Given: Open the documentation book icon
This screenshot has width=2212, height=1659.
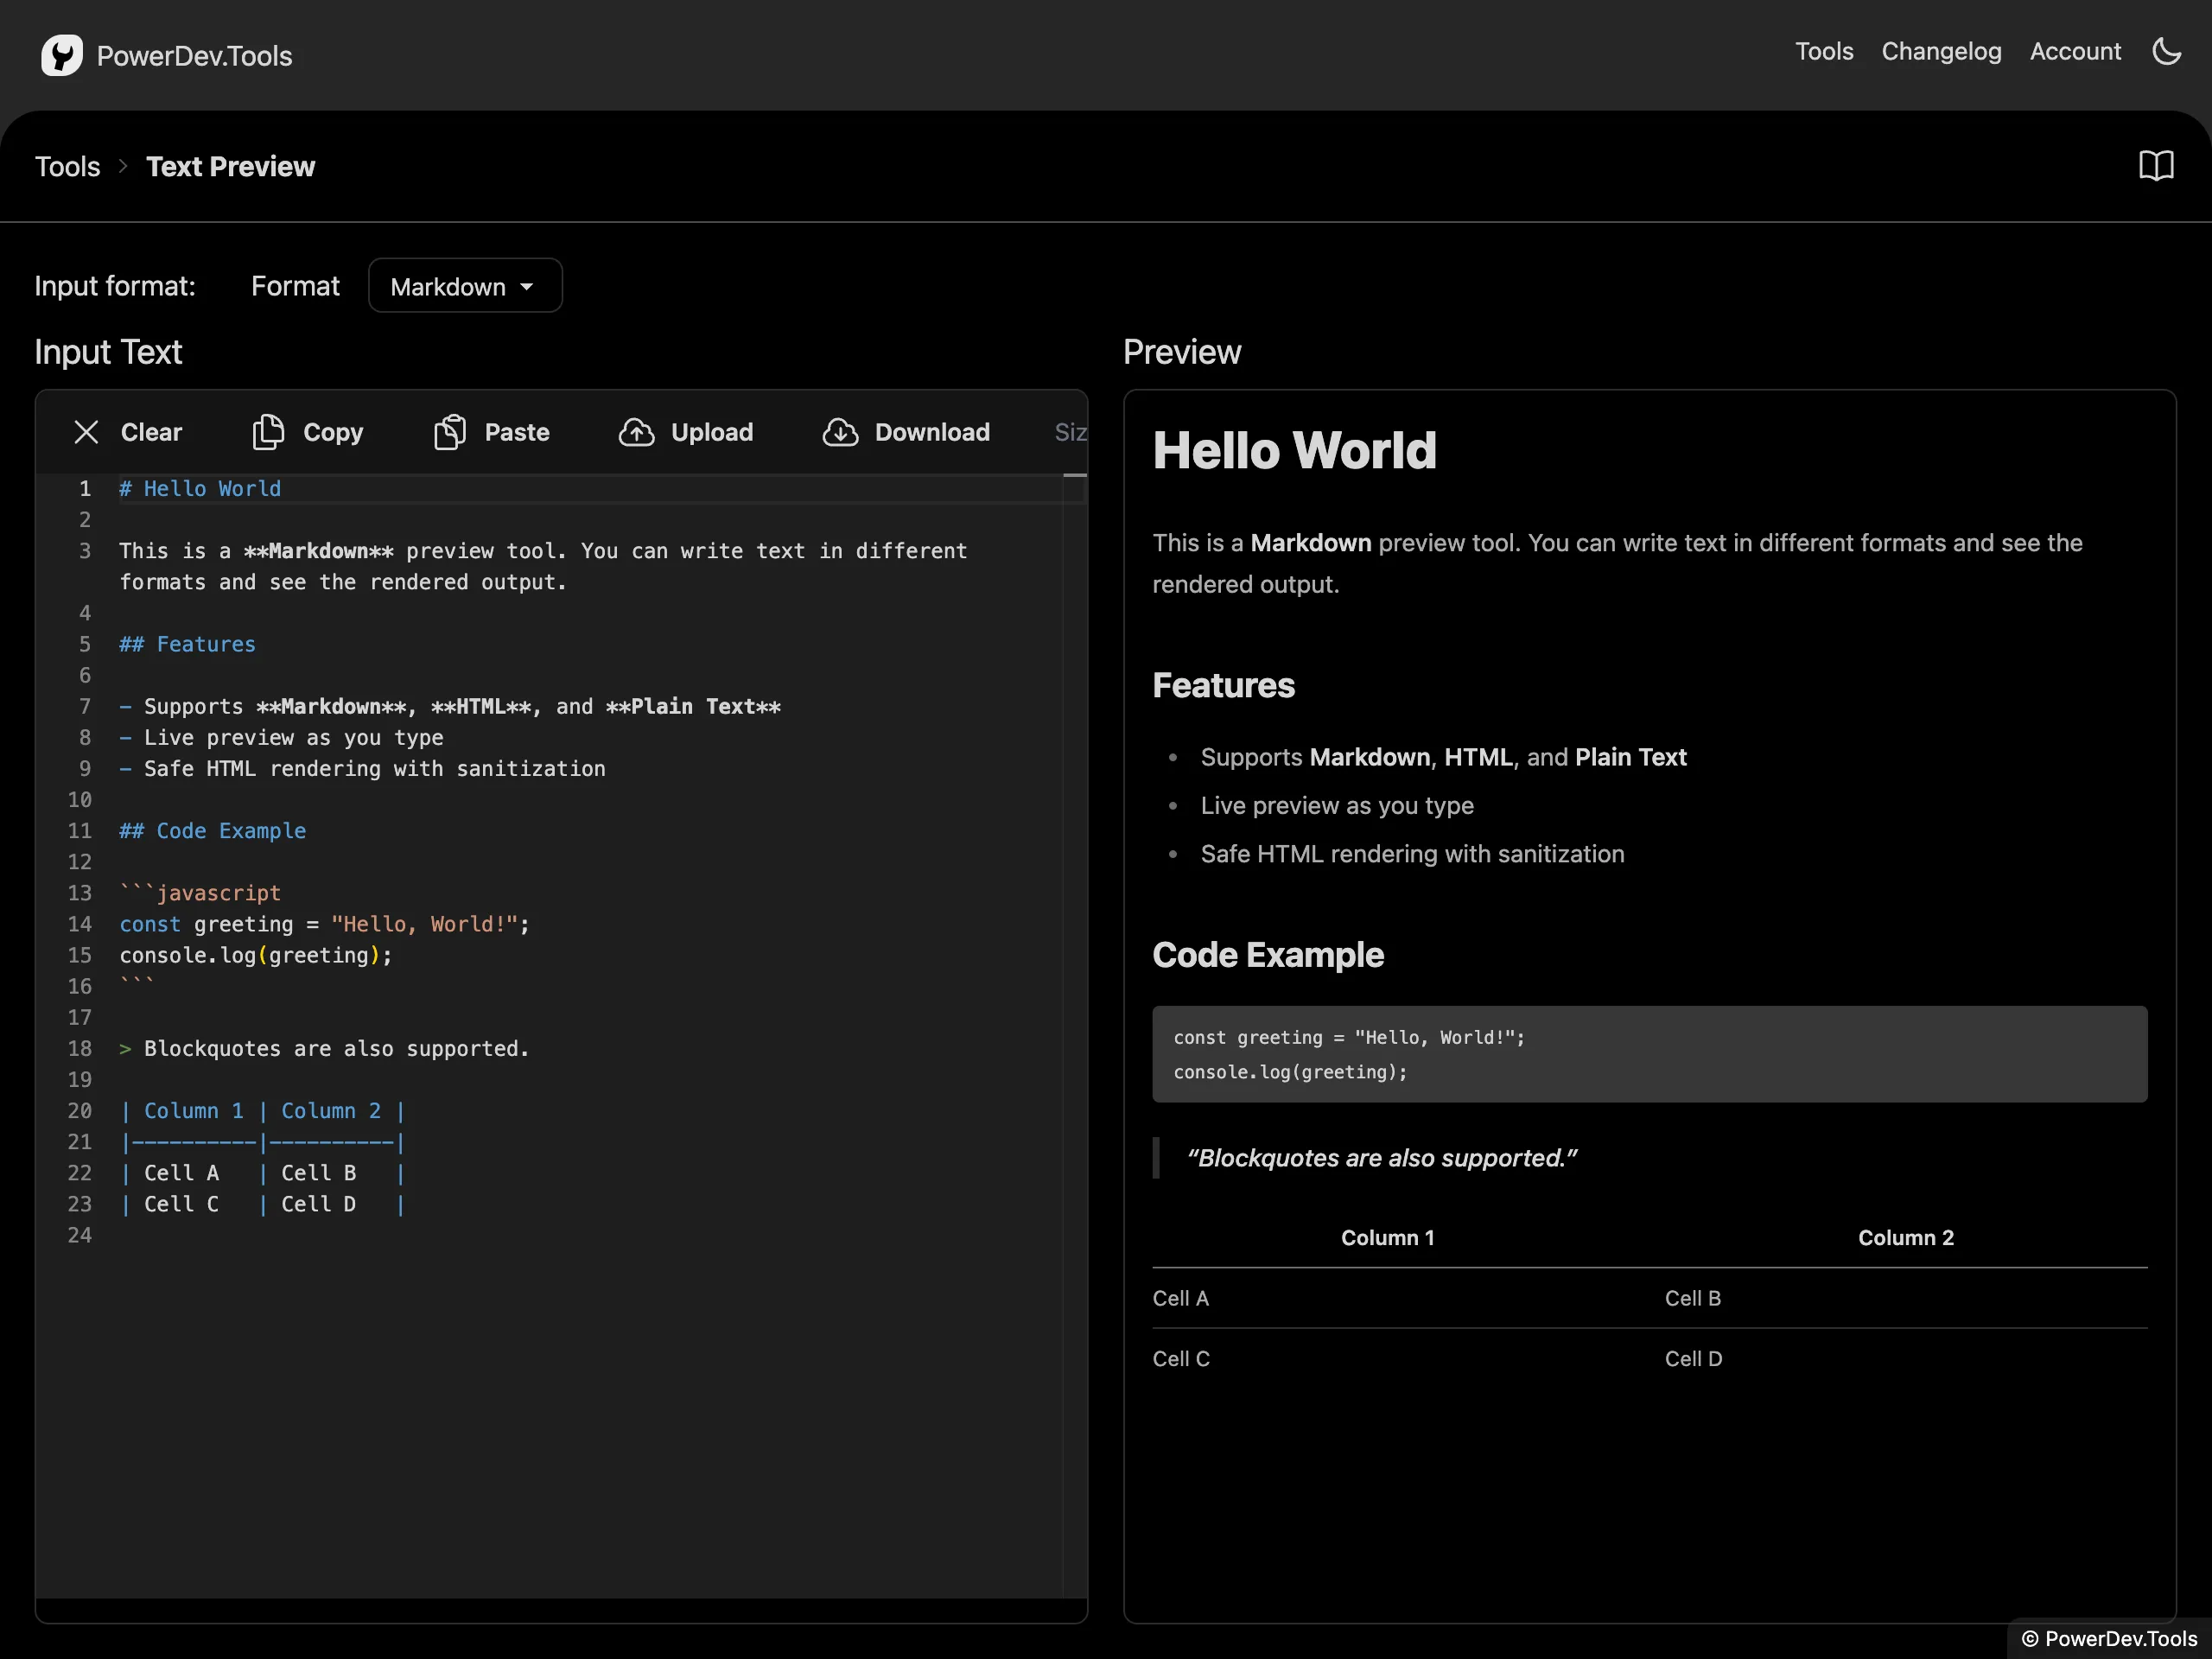Looking at the screenshot, I should pos(2155,166).
